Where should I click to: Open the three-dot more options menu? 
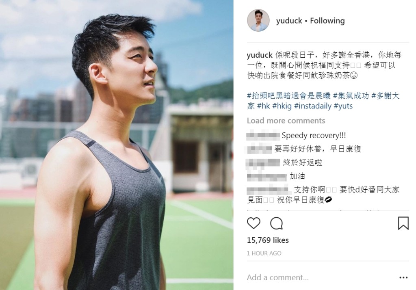click(x=403, y=277)
